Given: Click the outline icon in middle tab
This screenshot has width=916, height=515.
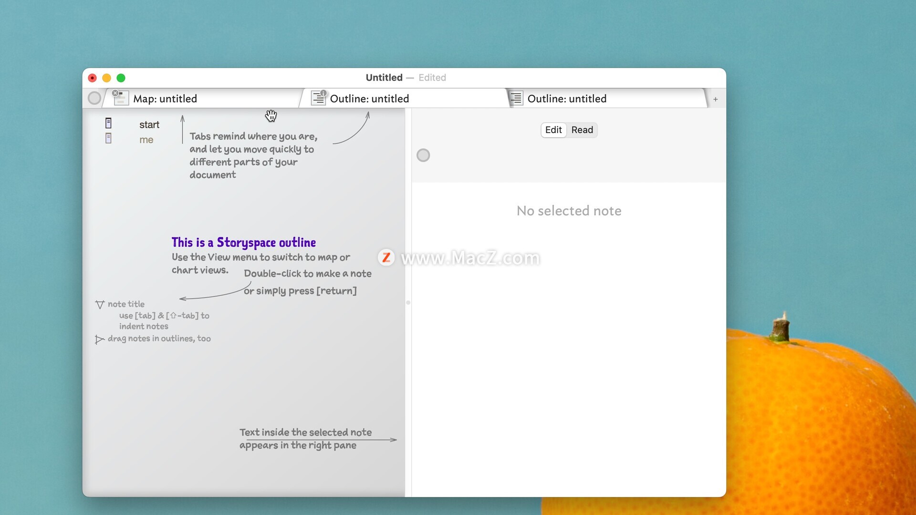Looking at the screenshot, I should click(x=318, y=99).
